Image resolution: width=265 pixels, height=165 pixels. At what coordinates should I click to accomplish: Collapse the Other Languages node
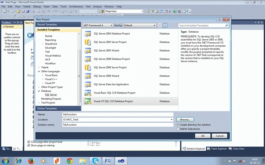point(39,71)
